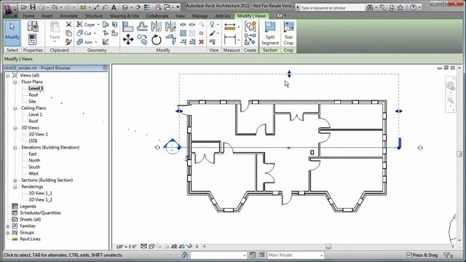466x262 pixels.
Task: Open the Massing & Site ribbon tab
Action: pyautogui.click(x=125, y=16)
